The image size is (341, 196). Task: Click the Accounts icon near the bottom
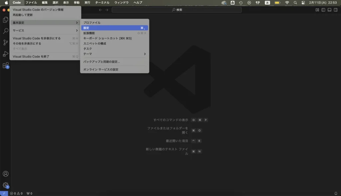pos(5,174)
